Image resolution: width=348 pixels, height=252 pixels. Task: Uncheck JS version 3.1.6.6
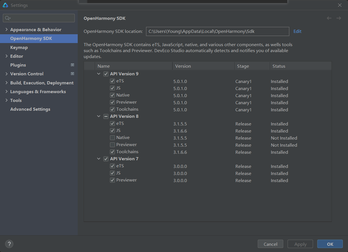tap(112, 131)
